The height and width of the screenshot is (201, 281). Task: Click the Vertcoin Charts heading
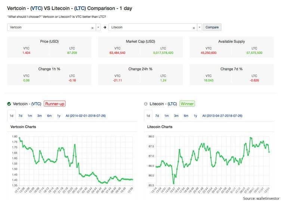coord(23,127)
